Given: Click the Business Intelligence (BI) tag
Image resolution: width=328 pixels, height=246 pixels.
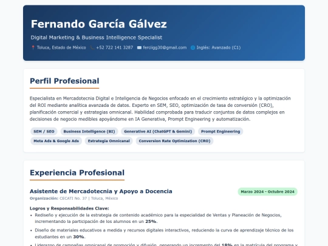Looking at the screenshot, I should 89,131.
